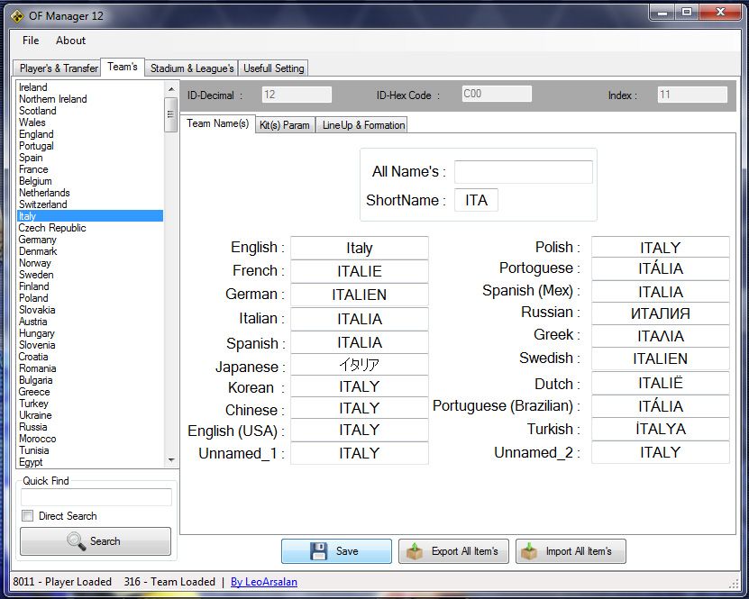Viewport: 749px width, 599px height.
Task: Select Czech Republic in the team list
Action: (x=52, y=228)
